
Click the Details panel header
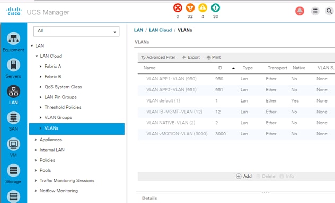tap(149, 198)
